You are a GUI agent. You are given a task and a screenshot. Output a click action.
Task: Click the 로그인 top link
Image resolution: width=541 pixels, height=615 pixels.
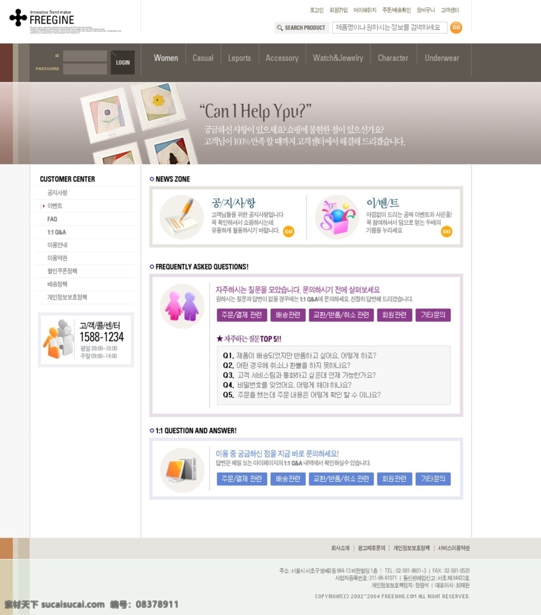pos(316,10)
